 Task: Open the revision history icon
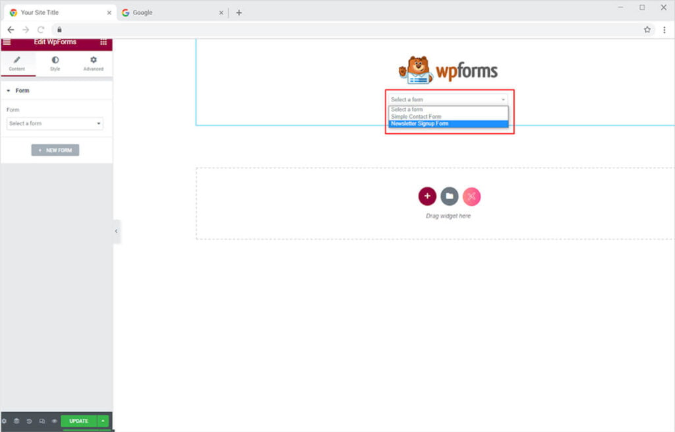coord(29,421)
